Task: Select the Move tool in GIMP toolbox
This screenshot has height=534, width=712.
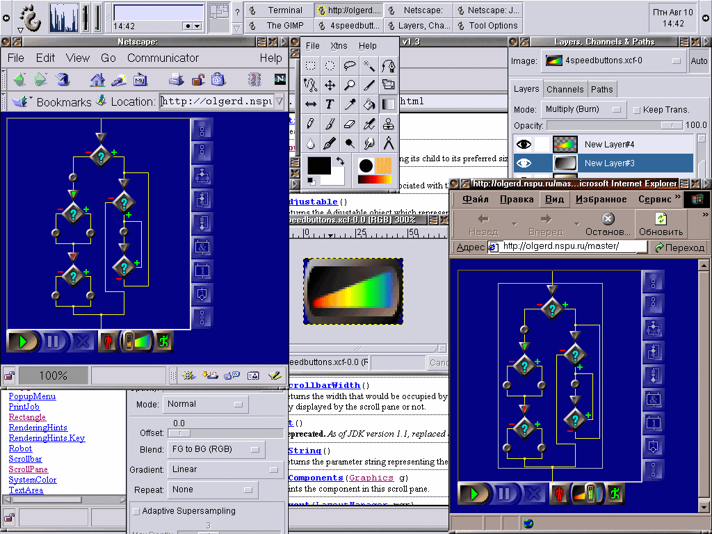Action: pyautogui.click(x=330, y=85)
